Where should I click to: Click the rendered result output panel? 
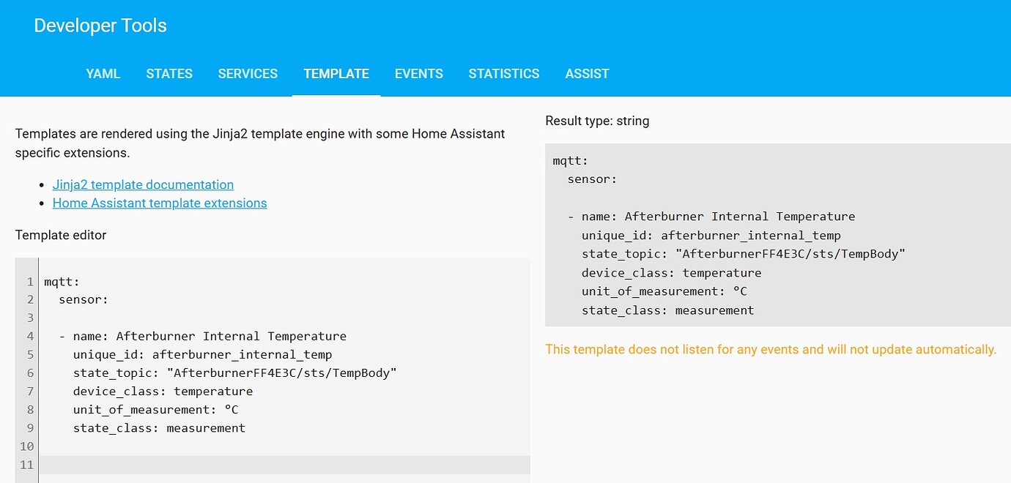coord(777,234)
